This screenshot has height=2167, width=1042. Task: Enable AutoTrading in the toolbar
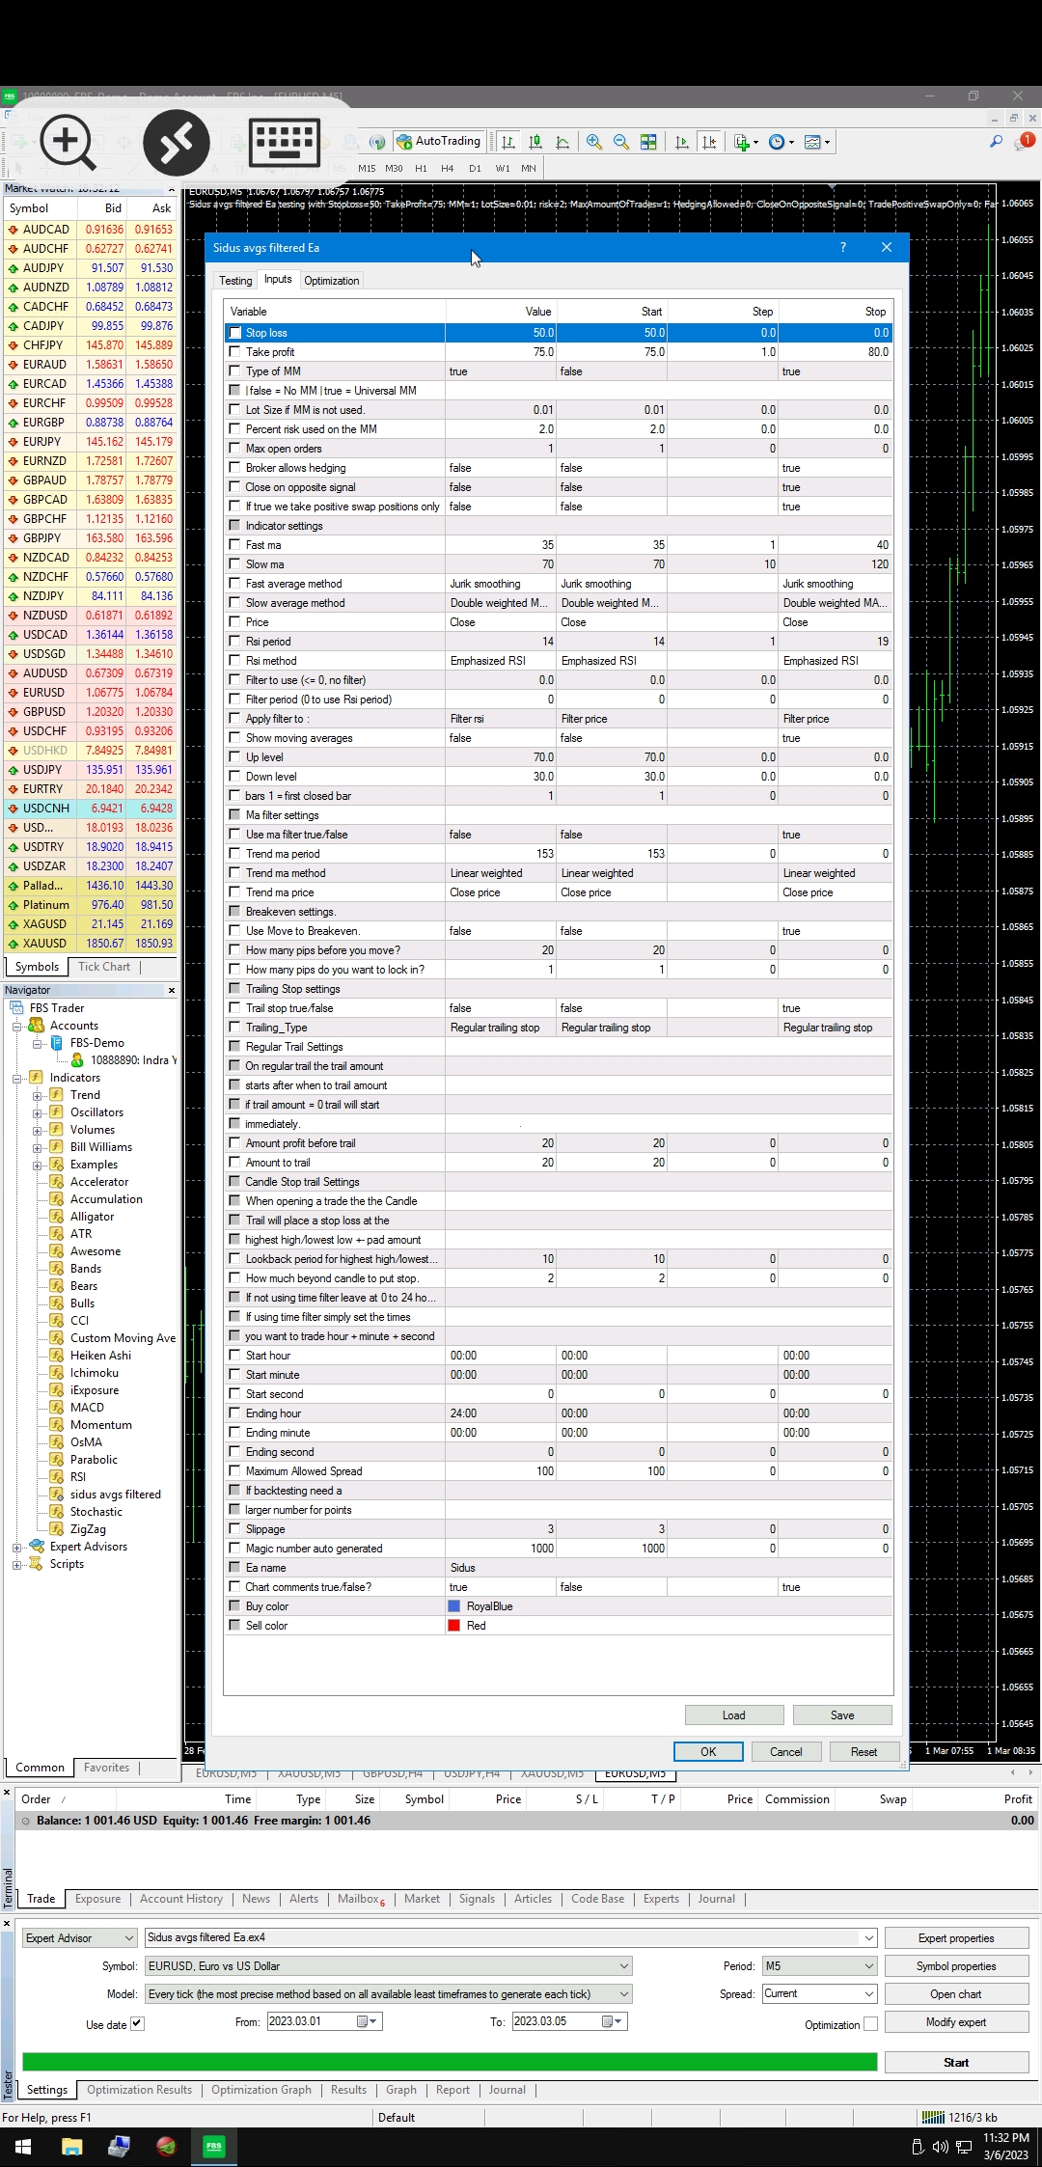439,141
